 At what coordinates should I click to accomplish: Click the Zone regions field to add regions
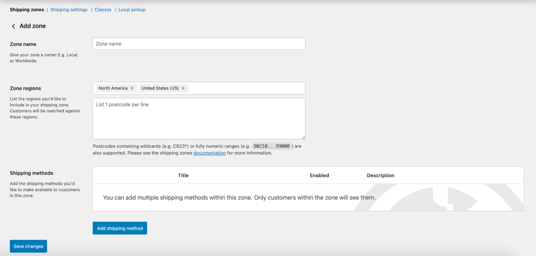(241, 88)
